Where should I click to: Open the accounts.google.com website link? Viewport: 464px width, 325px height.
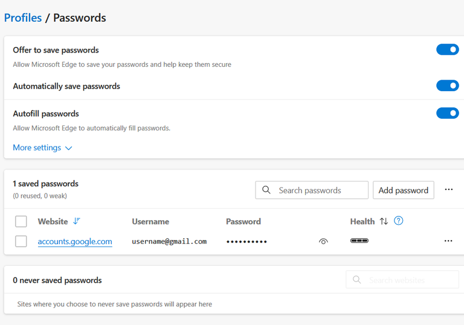(75, 241)
